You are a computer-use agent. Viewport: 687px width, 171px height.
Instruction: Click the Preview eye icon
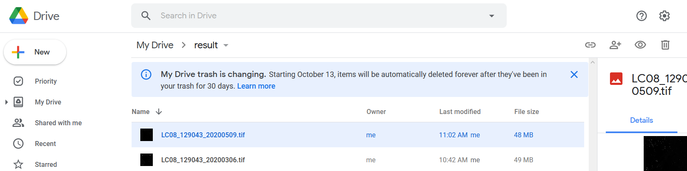pyautogui.click(x=640, y=45)
